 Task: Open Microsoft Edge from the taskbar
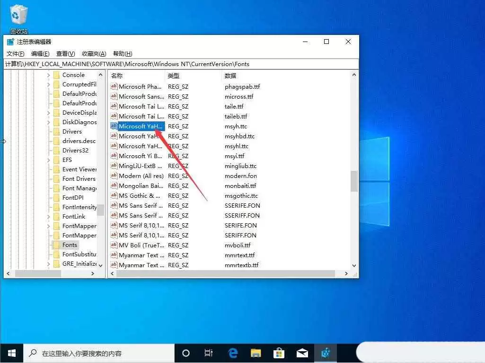232,353
